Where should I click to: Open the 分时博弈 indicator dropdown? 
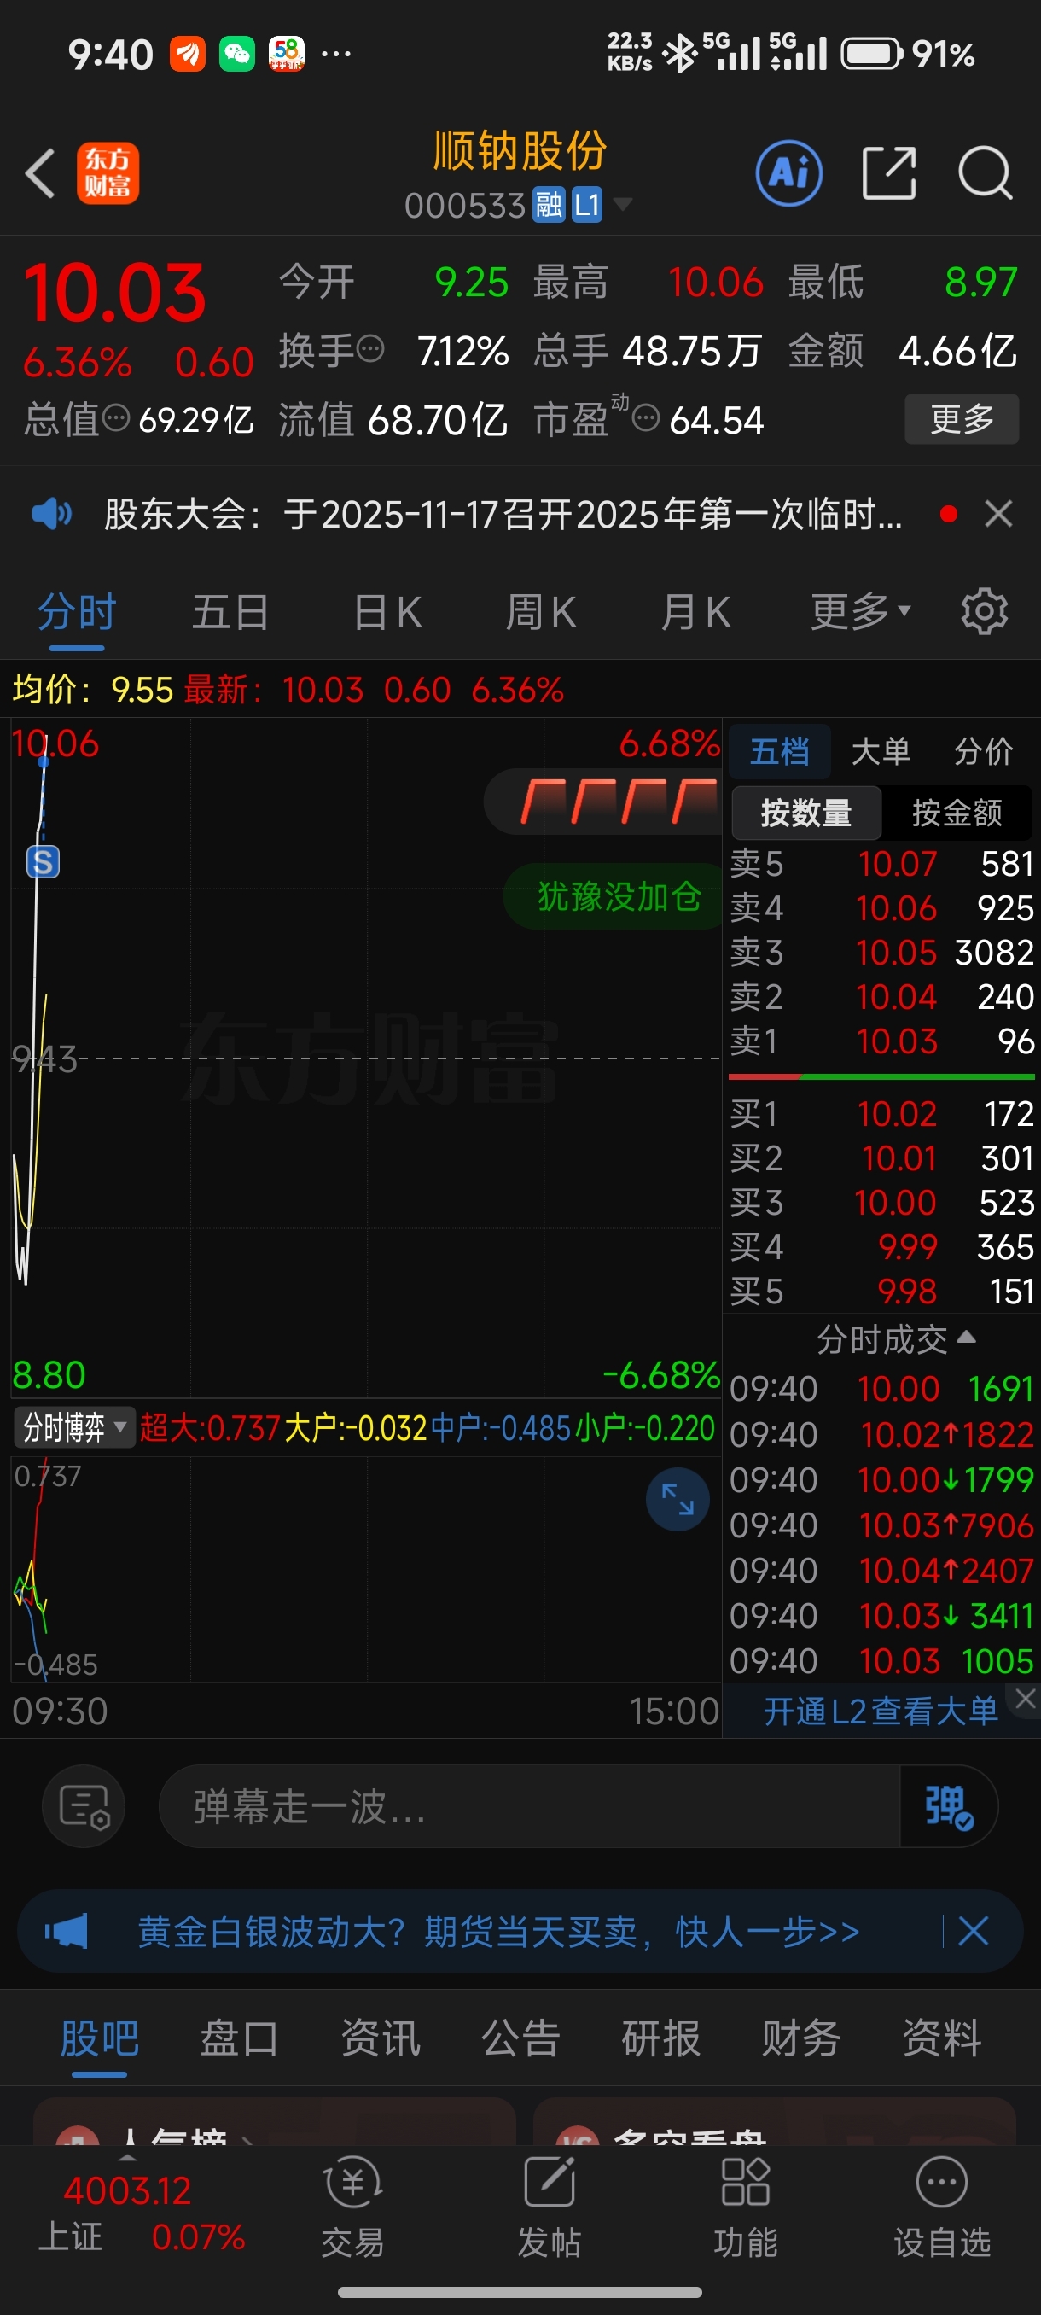tap(74, 1427)
